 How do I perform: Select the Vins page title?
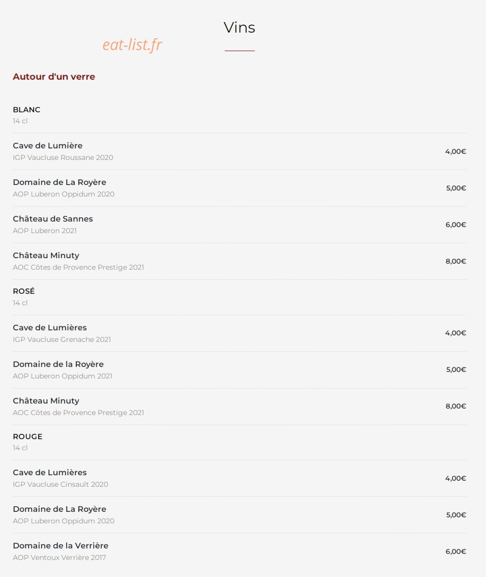click(x=239, y=28)
